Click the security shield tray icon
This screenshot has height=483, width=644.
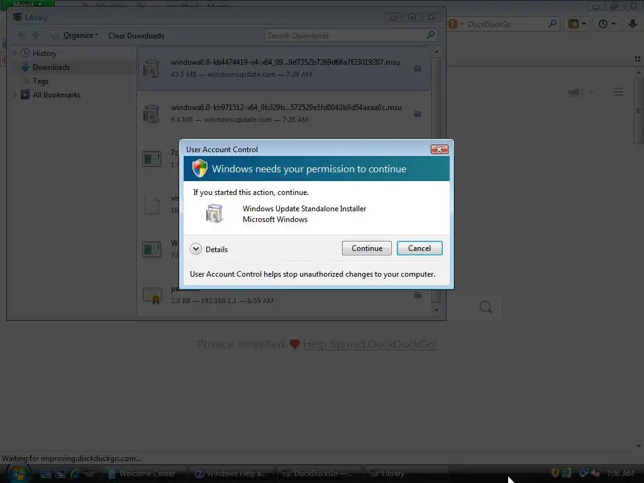(555, 473)
